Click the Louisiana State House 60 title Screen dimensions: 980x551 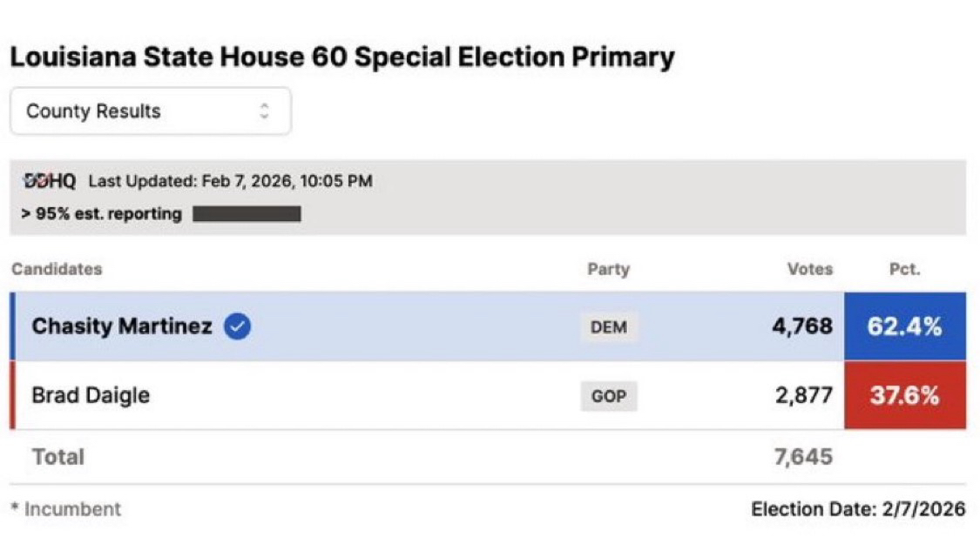click(341, 57)
